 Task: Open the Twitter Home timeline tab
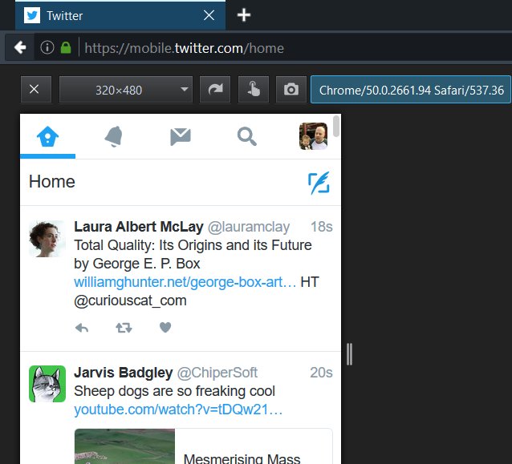click(x=47, y=136)
